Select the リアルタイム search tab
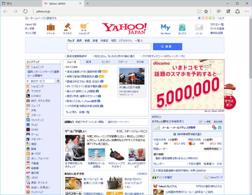Image resolution: width=252 pixels, height=195 pixels. coord(125,41)
